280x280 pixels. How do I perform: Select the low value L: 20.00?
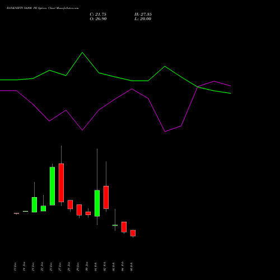[x=143, y=19]
